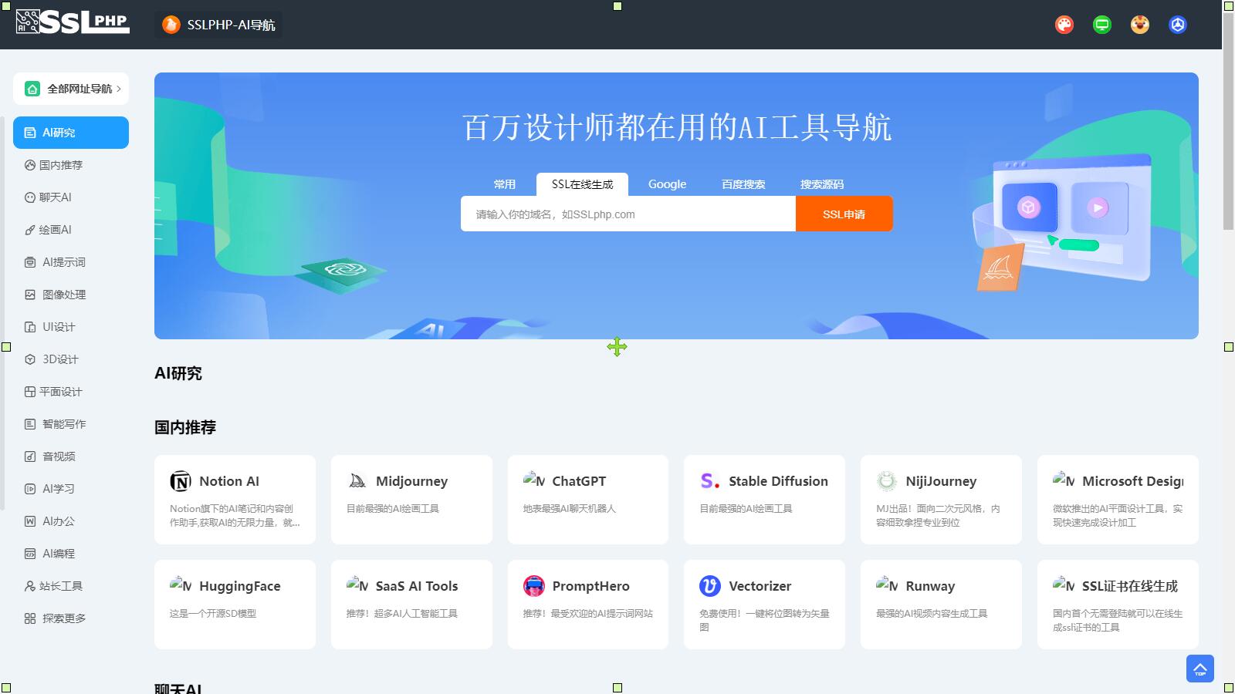The image size is (1235, 694).
Task: Click the AI提示词 sidebar icon
Action: (30, 262)
